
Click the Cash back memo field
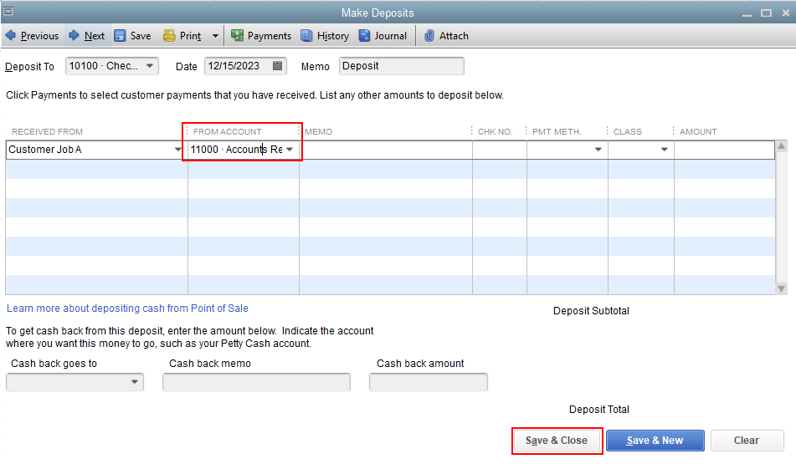point(256,382)
